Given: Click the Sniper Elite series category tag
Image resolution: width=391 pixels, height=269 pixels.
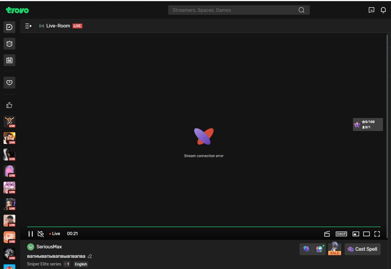Looking at the screenshot, I should click(44, 264).
